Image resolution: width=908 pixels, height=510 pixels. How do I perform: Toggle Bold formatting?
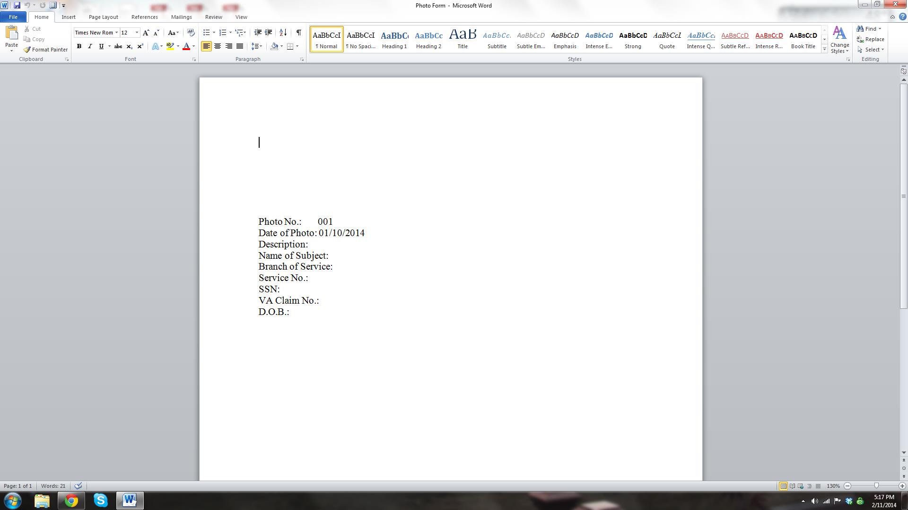pos(79,46)
